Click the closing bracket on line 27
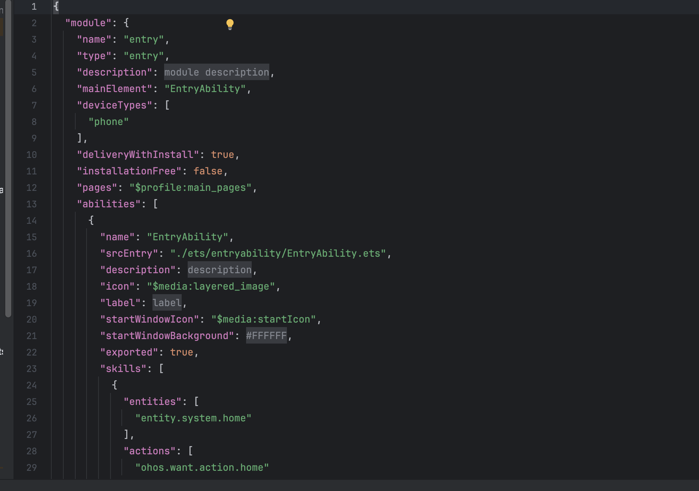Viewport: 699px width, 491px height. 126,434
